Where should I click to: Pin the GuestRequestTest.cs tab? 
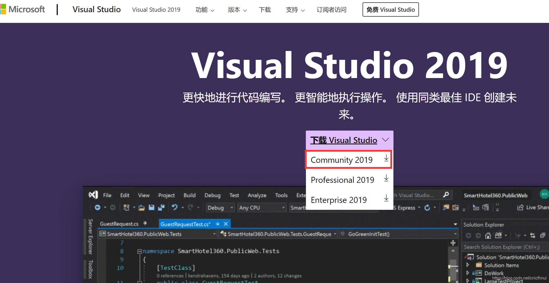coord(217,224)
